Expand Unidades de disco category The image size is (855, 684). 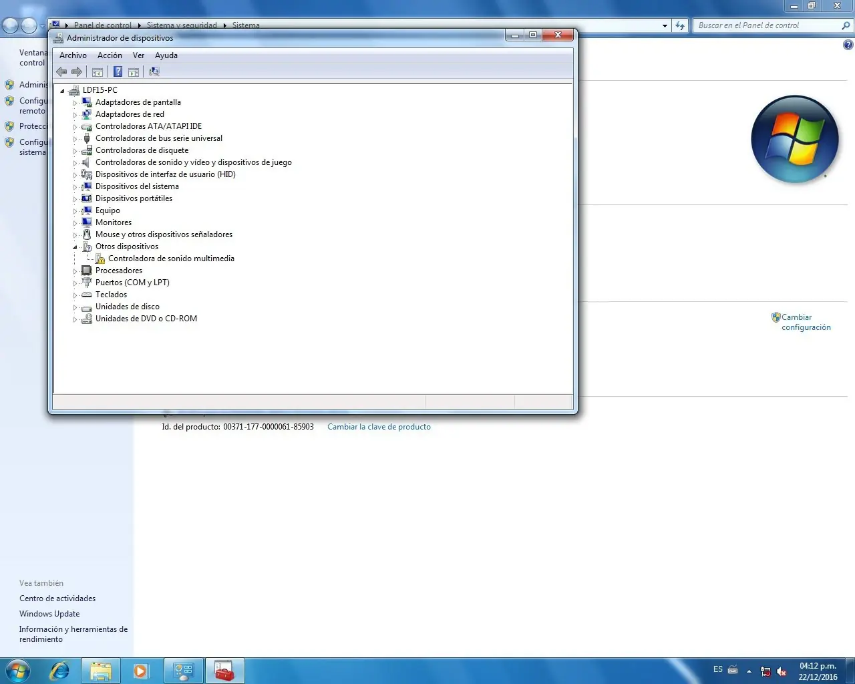[76, 307]
